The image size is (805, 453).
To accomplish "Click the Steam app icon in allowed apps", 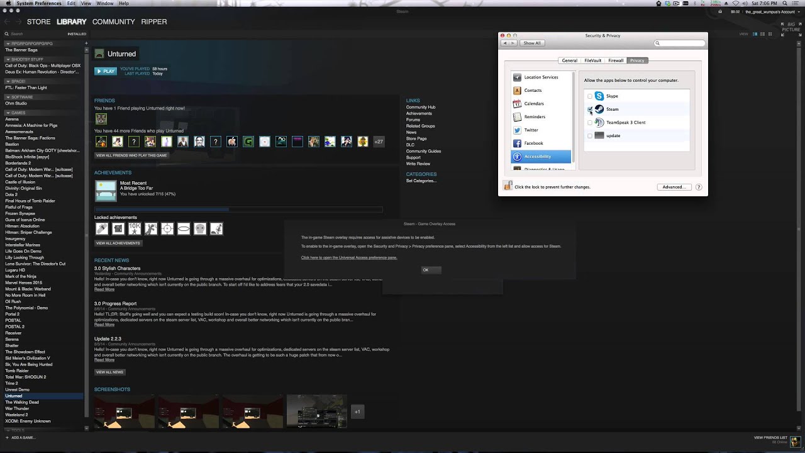I will (599, 109).
